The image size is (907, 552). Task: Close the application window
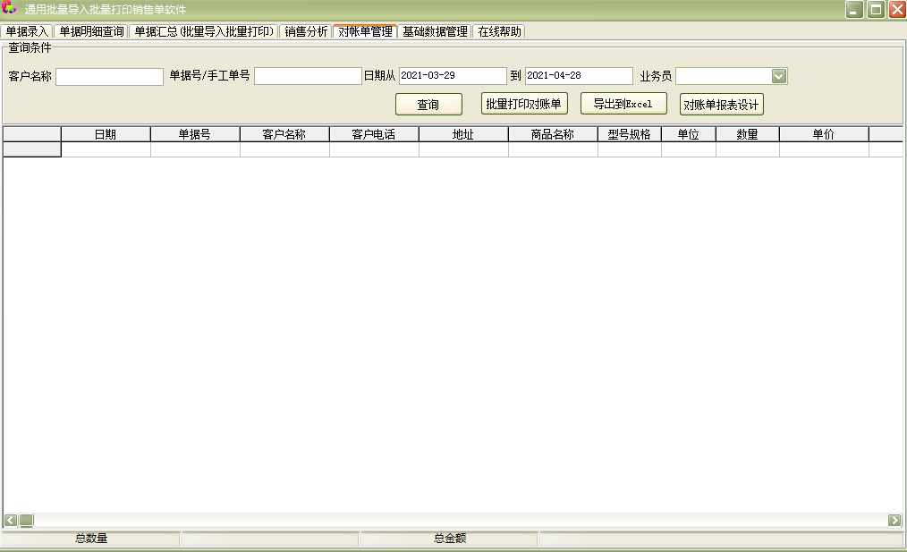[x=897, y=9]
